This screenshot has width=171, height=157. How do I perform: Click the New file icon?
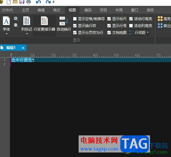pyautogui.click(x=9, y=2)
